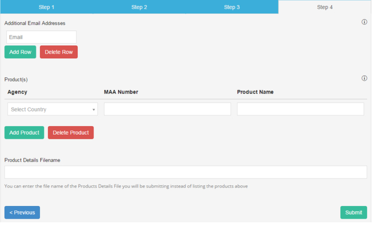This screenshot has height=226, width=372.
Task: Switch to the Step 2 tab
Action: [139, 7]
